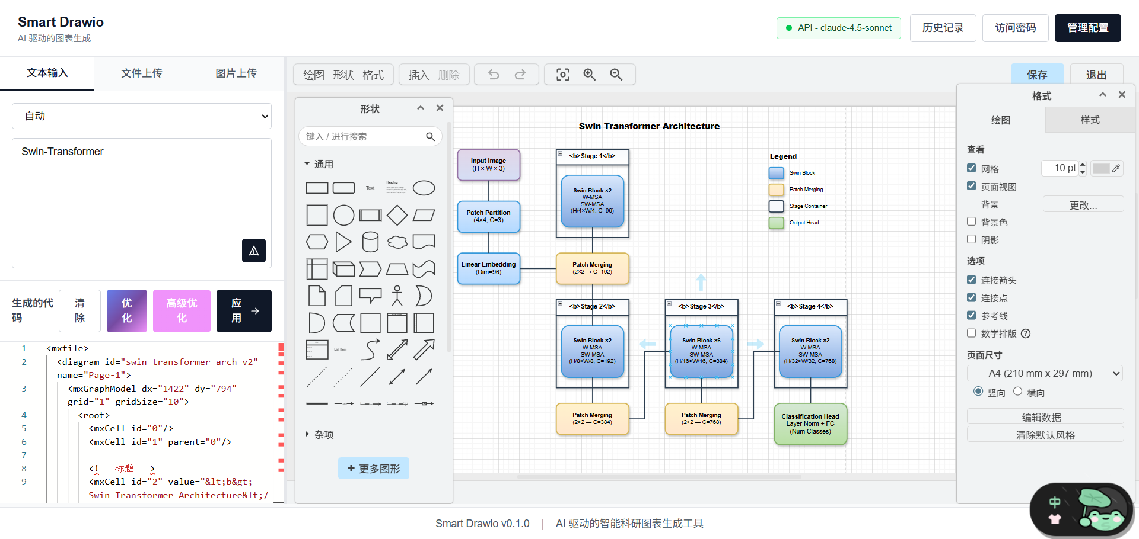Enable the 背景色 background color checkbox
The image size is (1139, 539).
pyautogui.click(x=971, y=222)
